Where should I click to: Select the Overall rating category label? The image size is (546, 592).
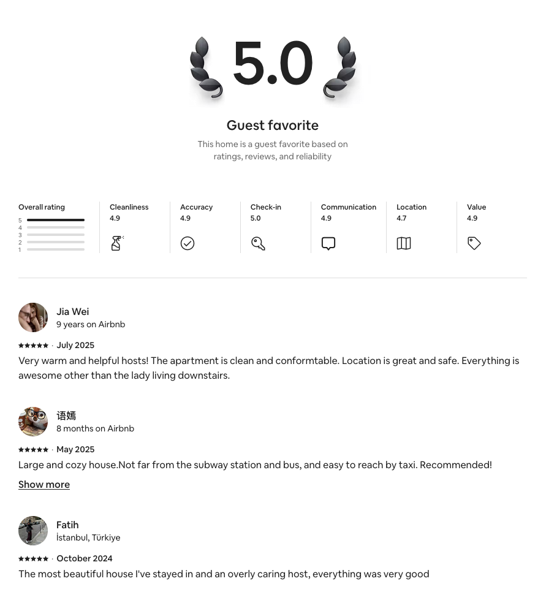point(42,207)
